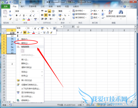Choose 复制(C) in the context menu

point(30,43)
